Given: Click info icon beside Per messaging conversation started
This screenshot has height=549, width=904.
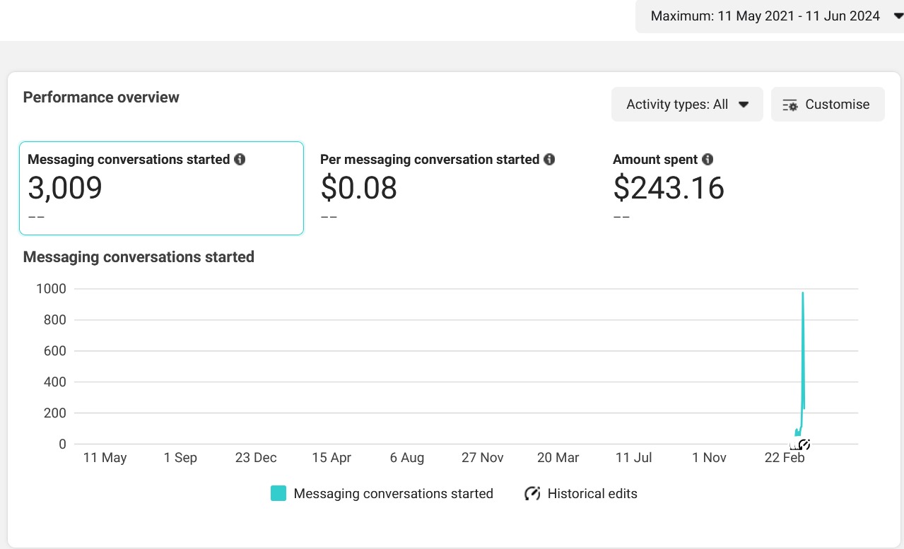Looking at the screenshot, I should pos(549,160).
